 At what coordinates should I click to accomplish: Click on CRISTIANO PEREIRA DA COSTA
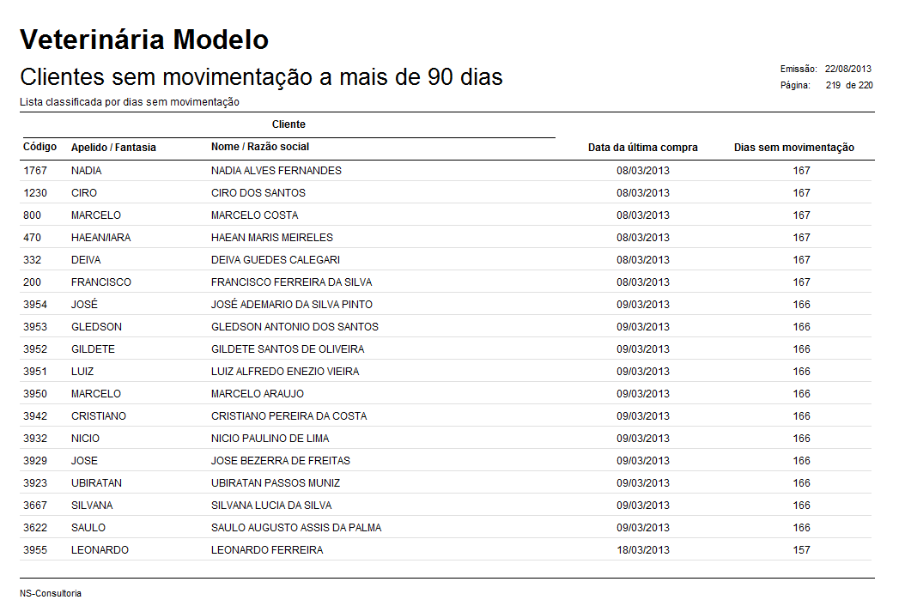(x=289, y=416)
